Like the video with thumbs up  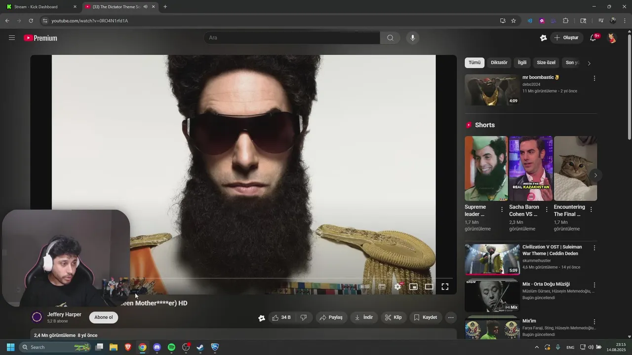[x=281, y=318]
